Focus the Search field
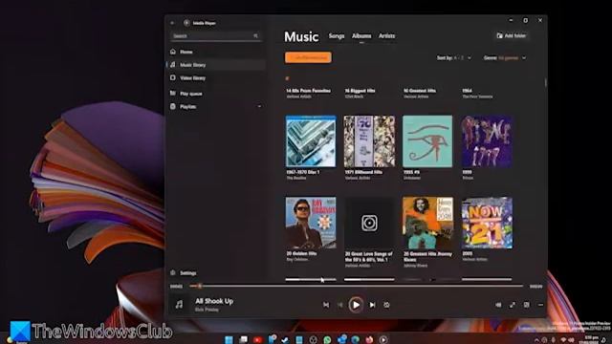Viewport: 612px width, 344px height. (x=216, y=36)
